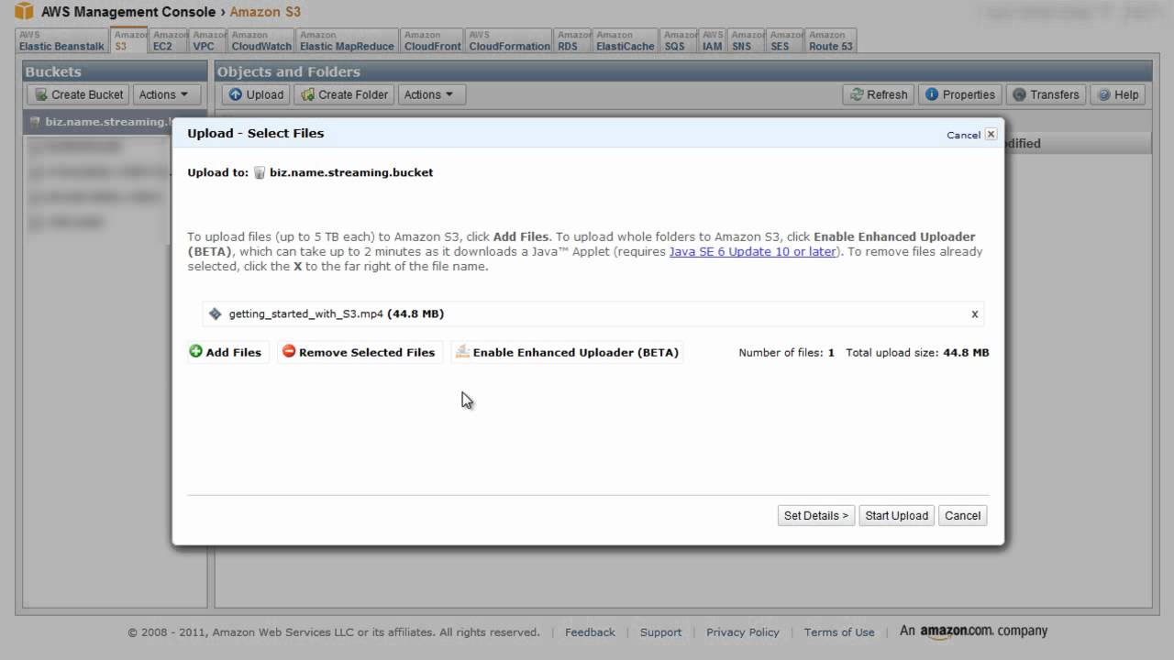Close the upload dialog with X icon
This screenshot has height=660, width=1174.
[x=991, y=134]
